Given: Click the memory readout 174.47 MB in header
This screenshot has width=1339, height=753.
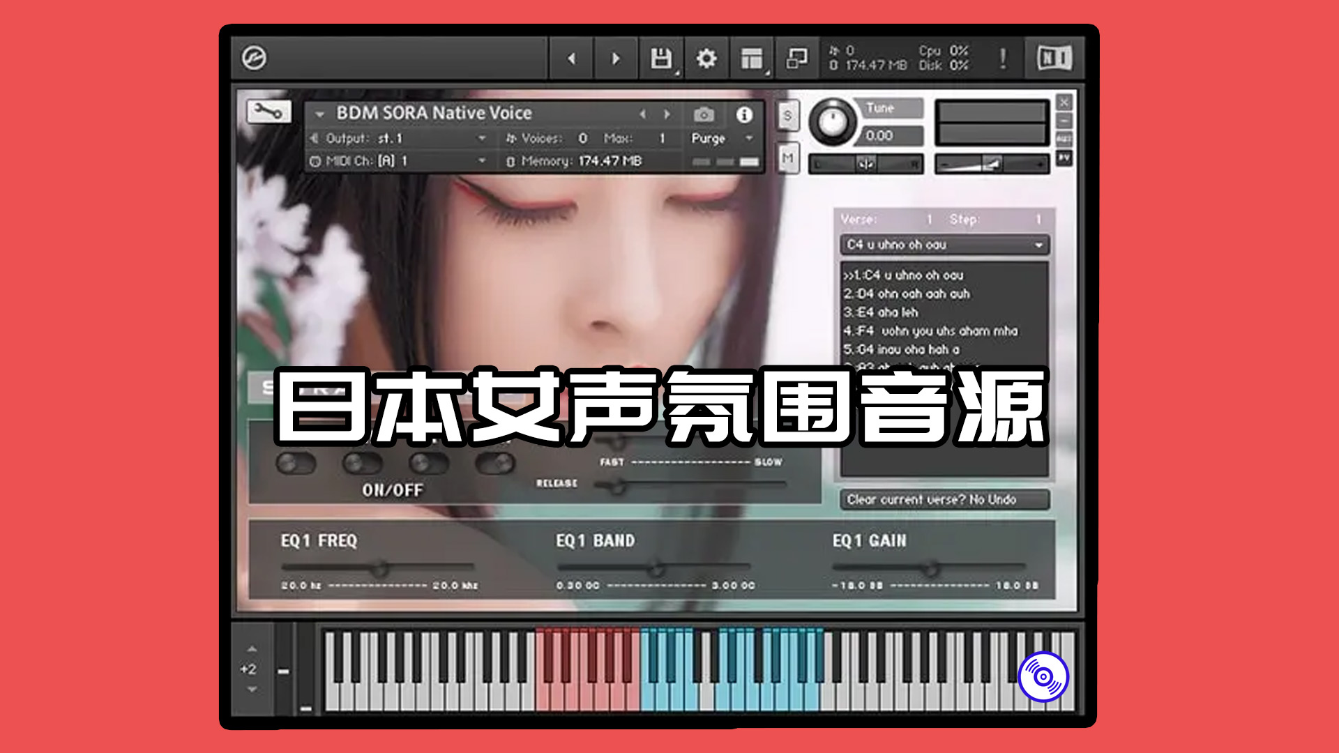Looking at the screenshot, I should [x=610, y=161].
